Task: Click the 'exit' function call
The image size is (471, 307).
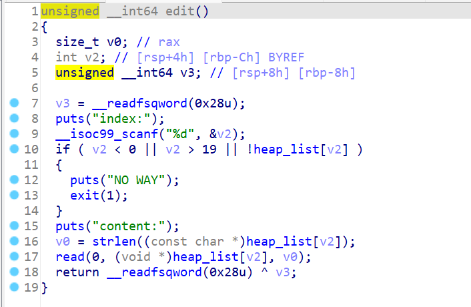Action: [x=85, y=196]
